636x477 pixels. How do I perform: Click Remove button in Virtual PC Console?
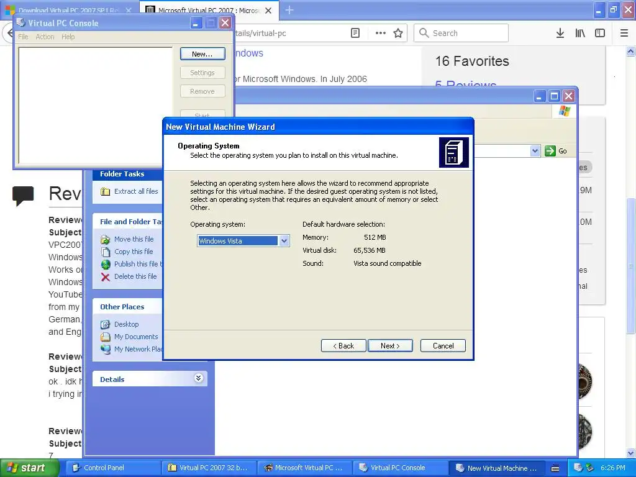202,91
